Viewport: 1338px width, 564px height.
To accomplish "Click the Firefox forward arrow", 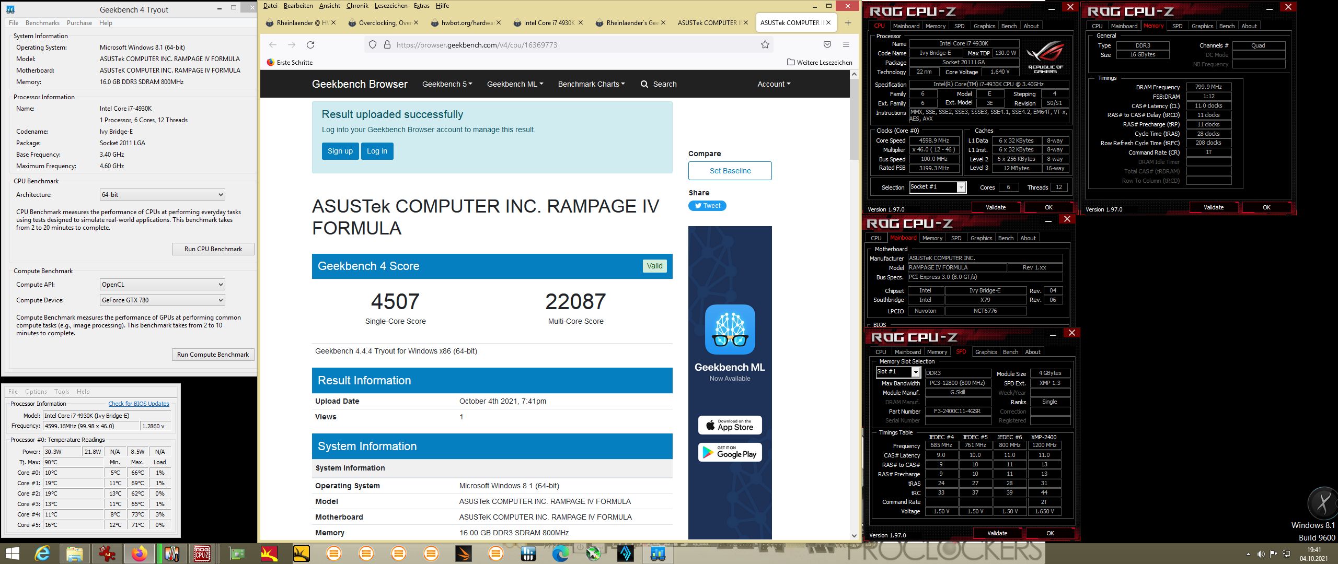I will coord(292,45).
